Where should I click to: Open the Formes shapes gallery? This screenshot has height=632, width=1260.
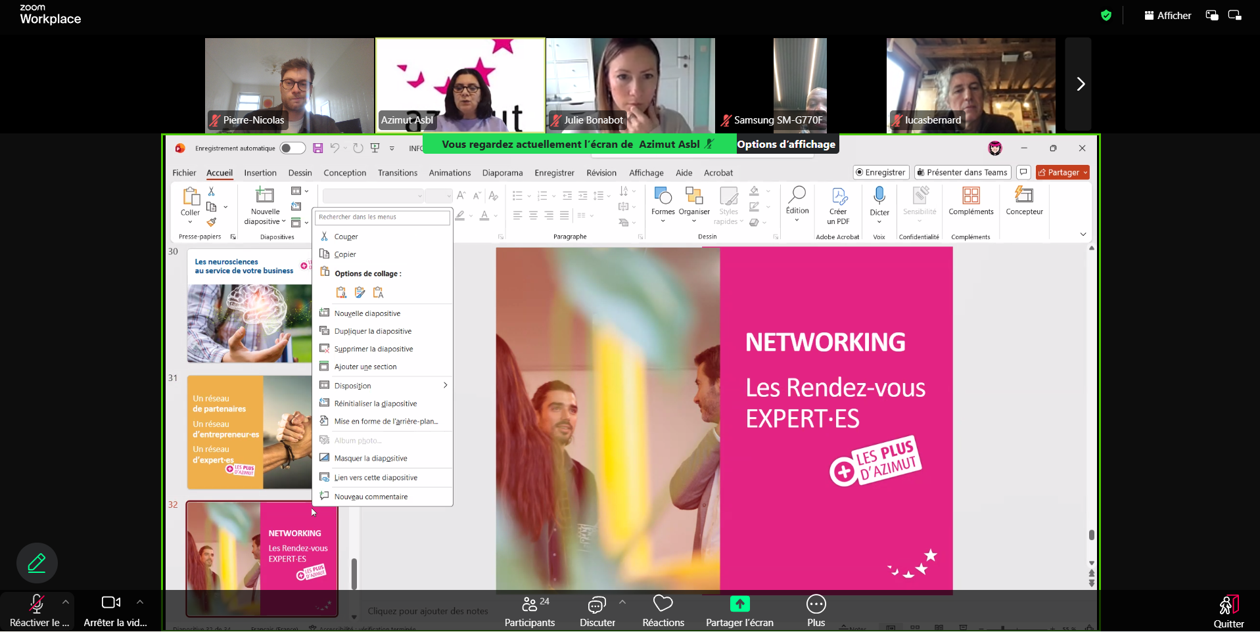click(x=663, y=196)
